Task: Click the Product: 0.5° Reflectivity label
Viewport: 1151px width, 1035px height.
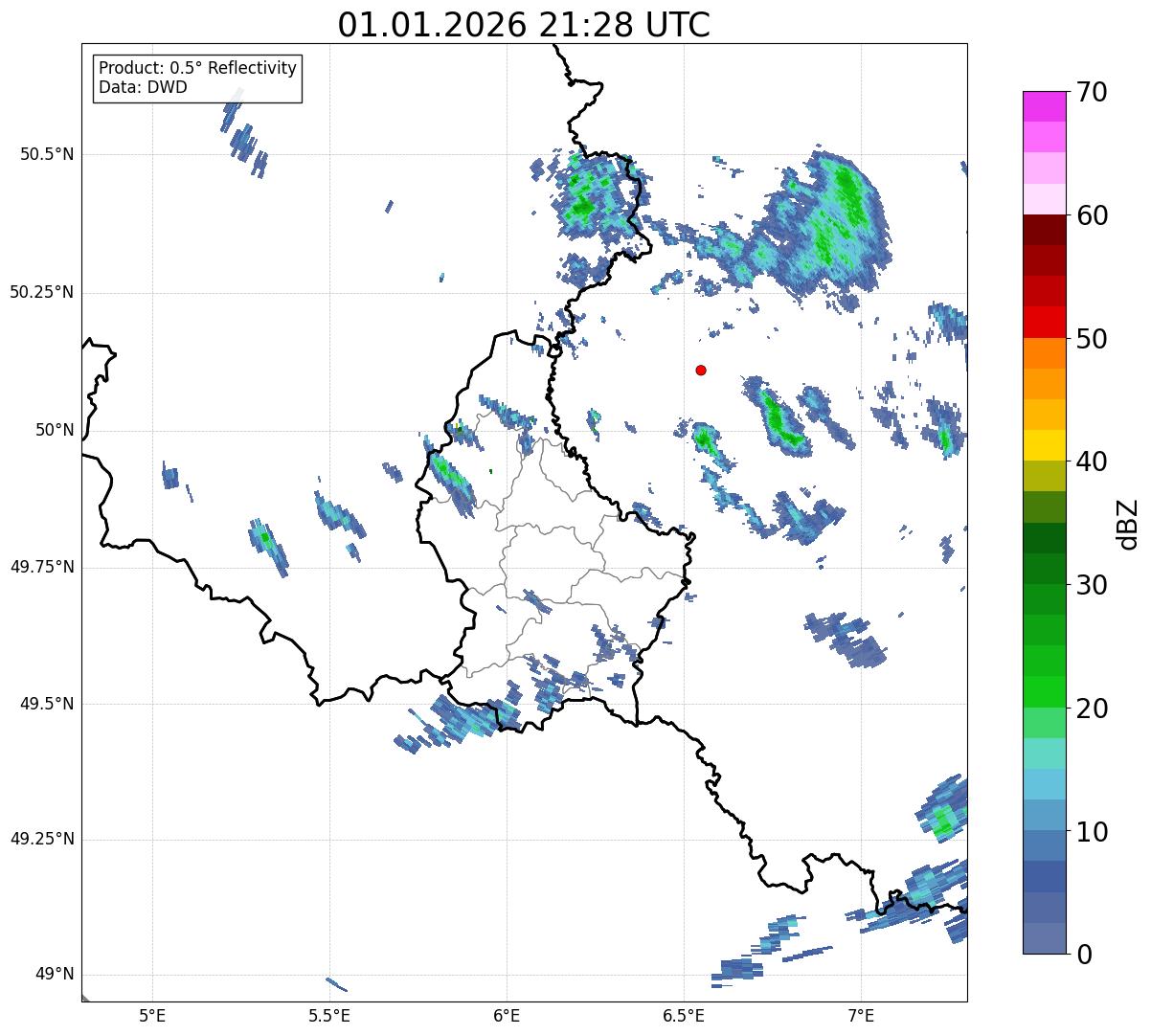Action: [x=198, y=68]
